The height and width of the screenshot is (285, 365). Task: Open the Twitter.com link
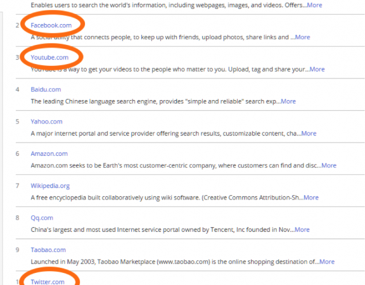[x=48, y=282]
